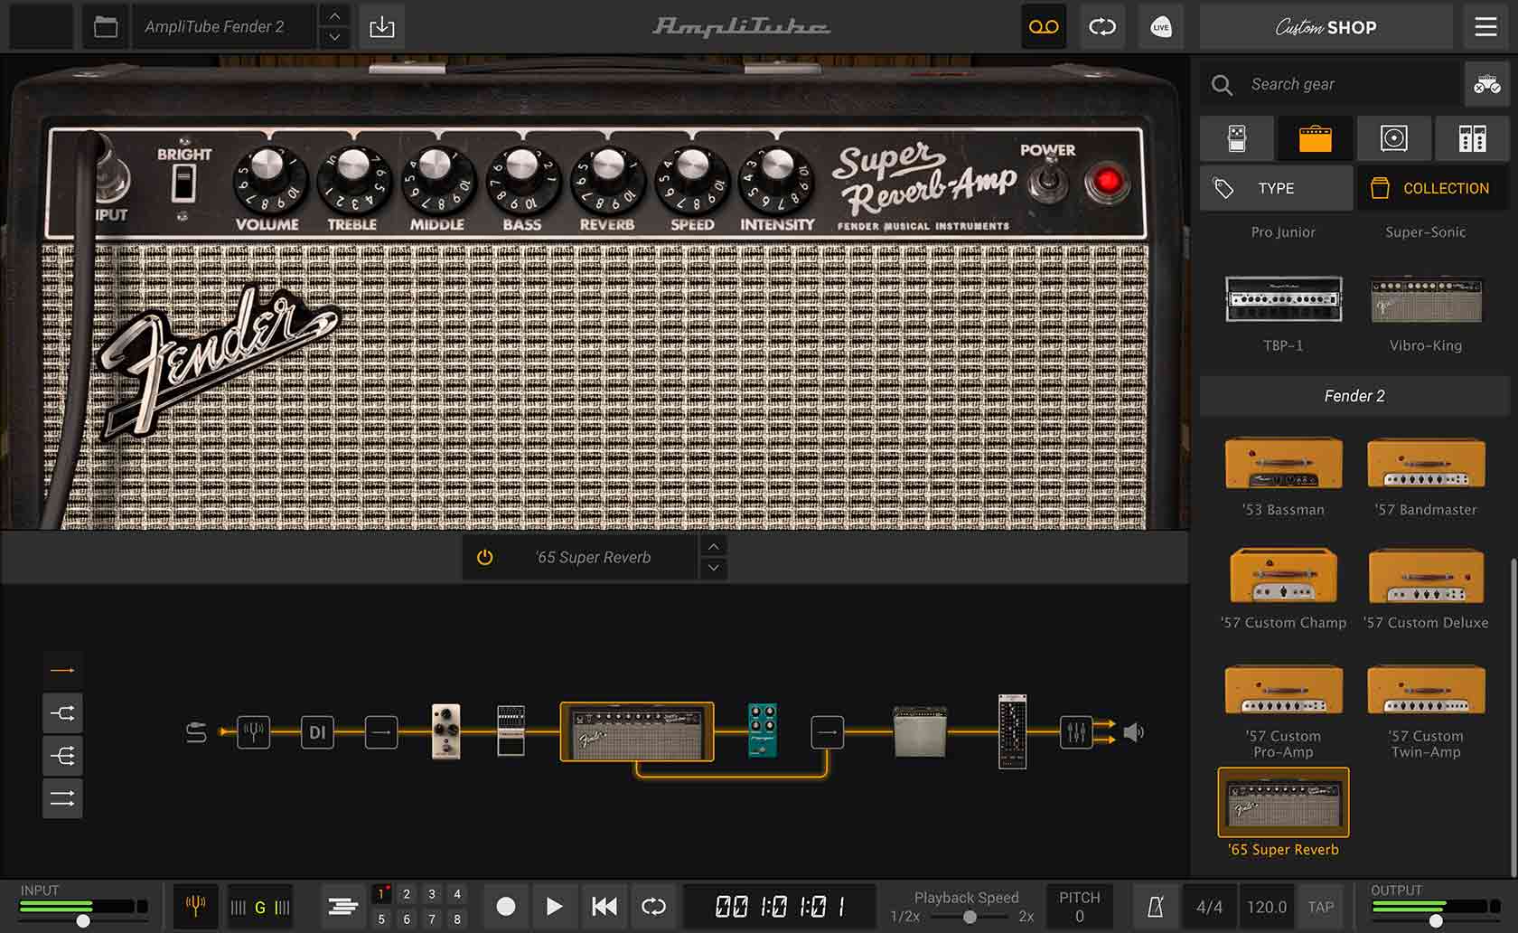Choose the '53 Bassman amp thumbnail
Viewport: 1518px width, 933px height.
click(x=1283, y=465)
